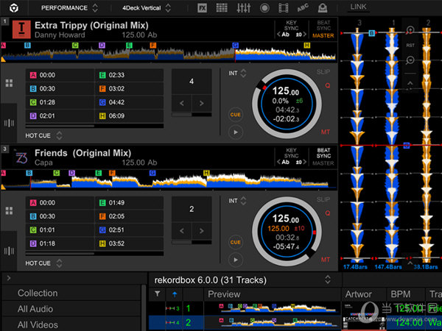Click the rekordbox logo icon

pos(13,8)
